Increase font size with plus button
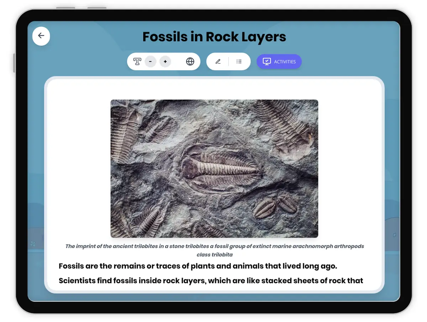 pyautogui.click(x=165, y=61)
